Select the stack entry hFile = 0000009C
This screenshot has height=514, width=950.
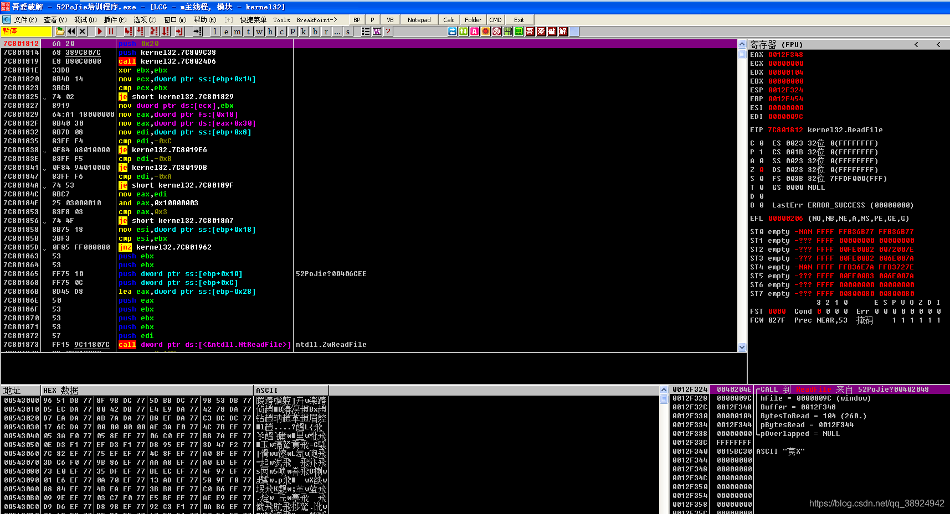pyautogui.click(x=815, y=398)
